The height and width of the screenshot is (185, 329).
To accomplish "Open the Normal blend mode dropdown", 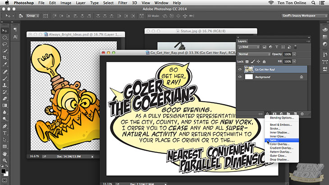I will point(254,54).
